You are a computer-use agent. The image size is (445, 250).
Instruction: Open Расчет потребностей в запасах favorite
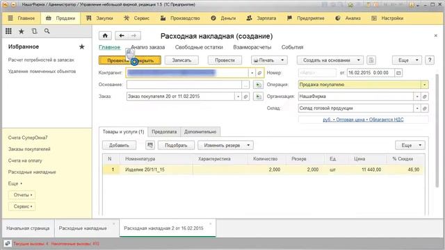coord(41,60)
